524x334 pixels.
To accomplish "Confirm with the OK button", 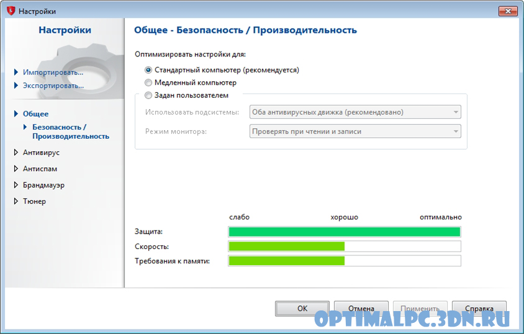I will [302, 309].
